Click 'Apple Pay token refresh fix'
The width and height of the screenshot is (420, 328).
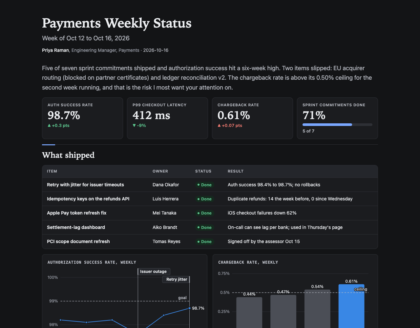click(76, 213)
